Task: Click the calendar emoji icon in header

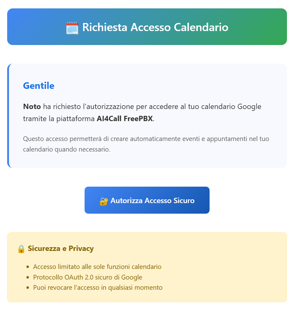Action: [x=72, y=28]
